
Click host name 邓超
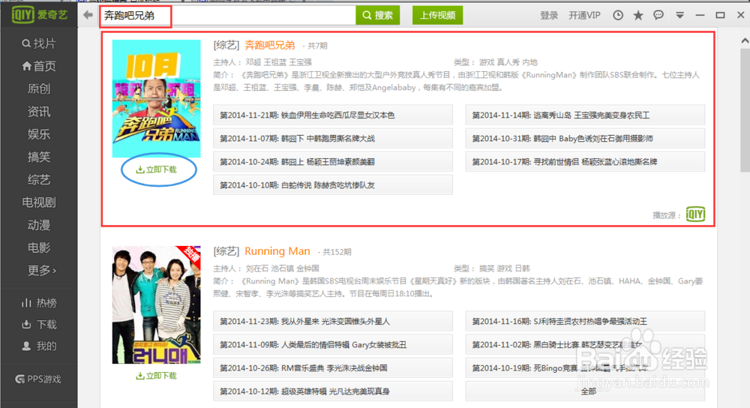coord(253,62)
